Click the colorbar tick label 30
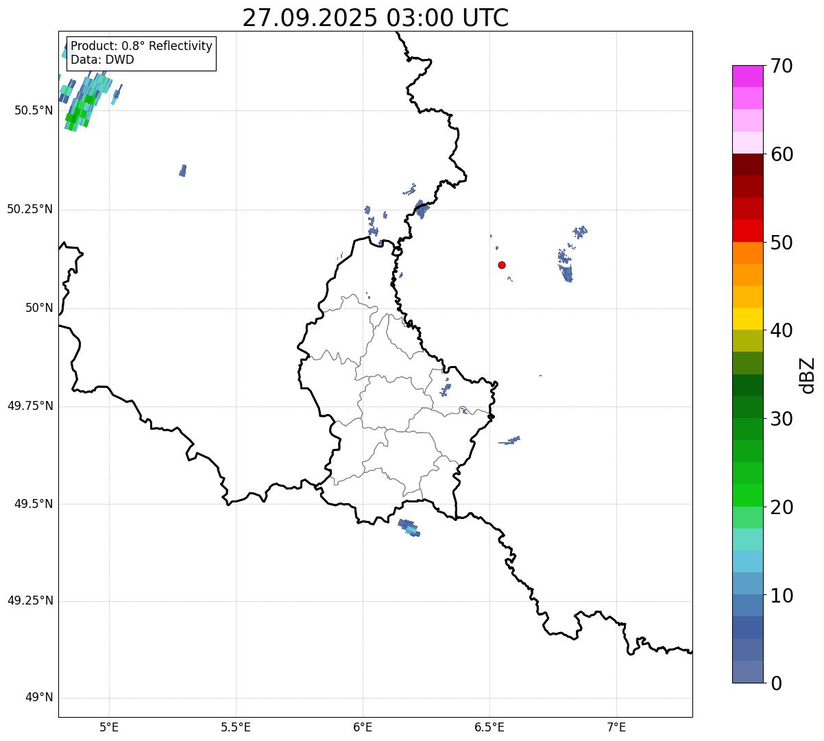The width and height of the screenshot is (824, 741). [x=781, y=419]
